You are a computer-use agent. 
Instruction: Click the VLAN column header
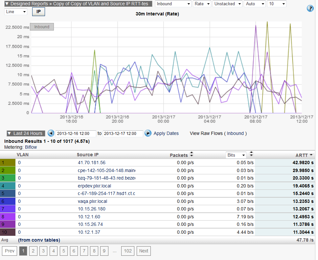tap(23, 155)
